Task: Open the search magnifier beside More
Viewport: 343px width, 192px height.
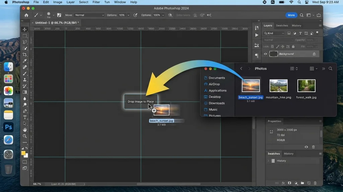Action: 301,15
